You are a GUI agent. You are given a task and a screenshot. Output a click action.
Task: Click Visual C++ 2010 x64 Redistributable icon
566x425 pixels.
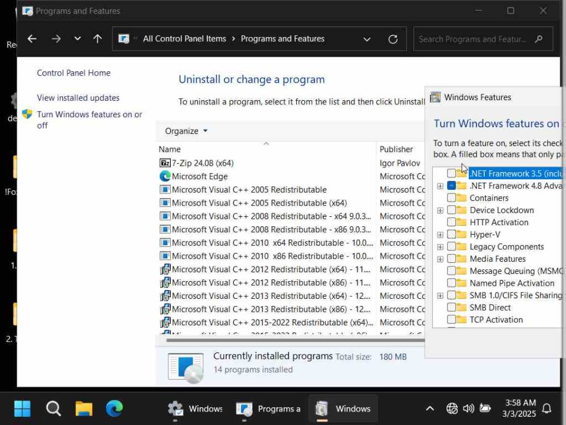tap(164, 243)
